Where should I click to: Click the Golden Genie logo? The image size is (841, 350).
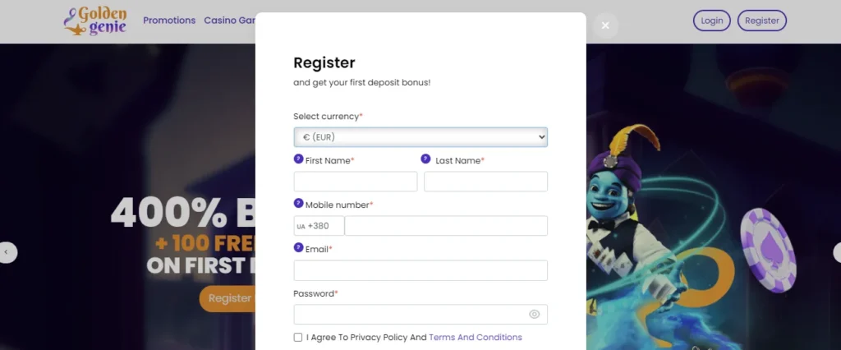click(x=95, y=21)
